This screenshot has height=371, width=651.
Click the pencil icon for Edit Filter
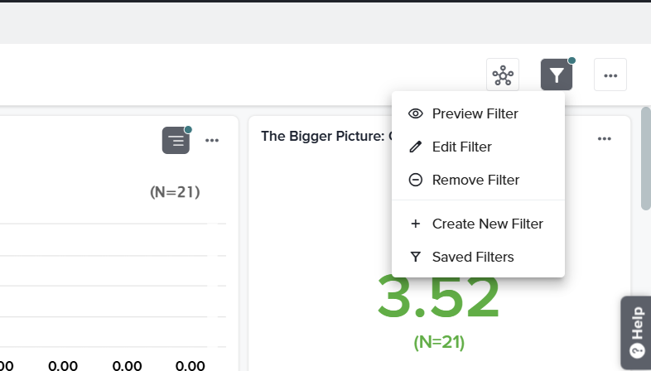tap(416, 147)
